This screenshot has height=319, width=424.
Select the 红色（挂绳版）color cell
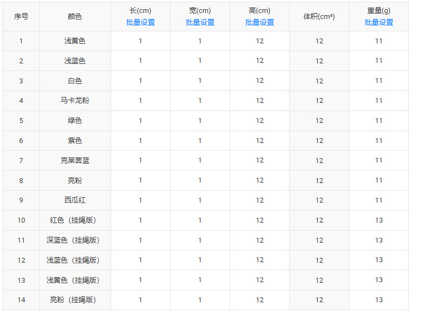click(75, 220)
